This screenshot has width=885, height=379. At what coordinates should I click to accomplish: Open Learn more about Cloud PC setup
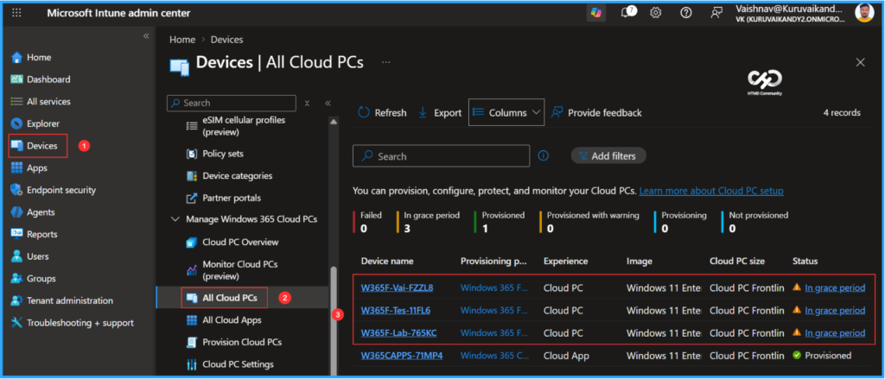[x=711, y=191]
